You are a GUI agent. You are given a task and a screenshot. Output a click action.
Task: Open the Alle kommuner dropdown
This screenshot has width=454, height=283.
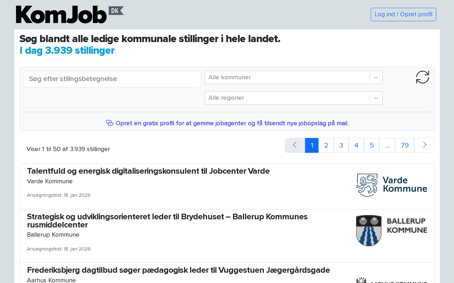click(294, 77)
